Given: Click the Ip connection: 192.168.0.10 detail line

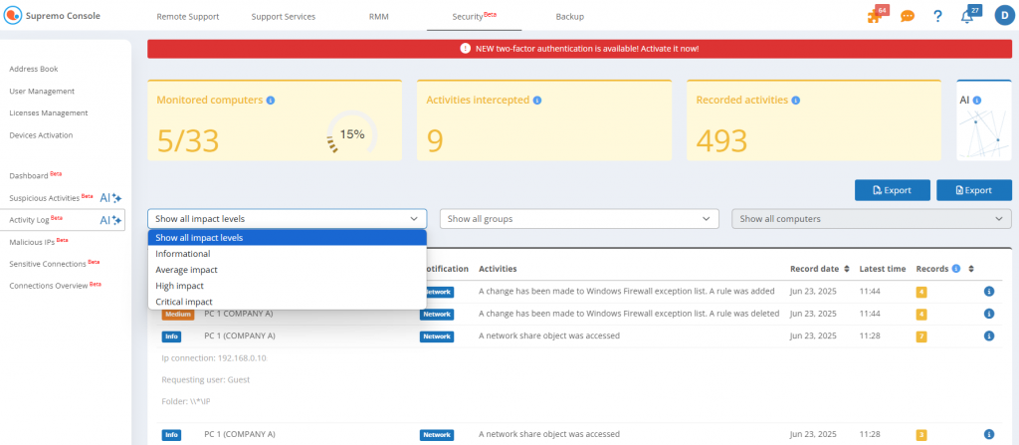Looking at the screenshot, I should click(x=214, y=357).
